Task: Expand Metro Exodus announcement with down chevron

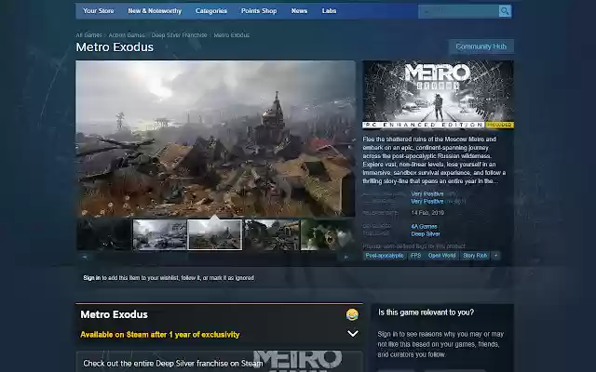Action: tap(353, 333)
